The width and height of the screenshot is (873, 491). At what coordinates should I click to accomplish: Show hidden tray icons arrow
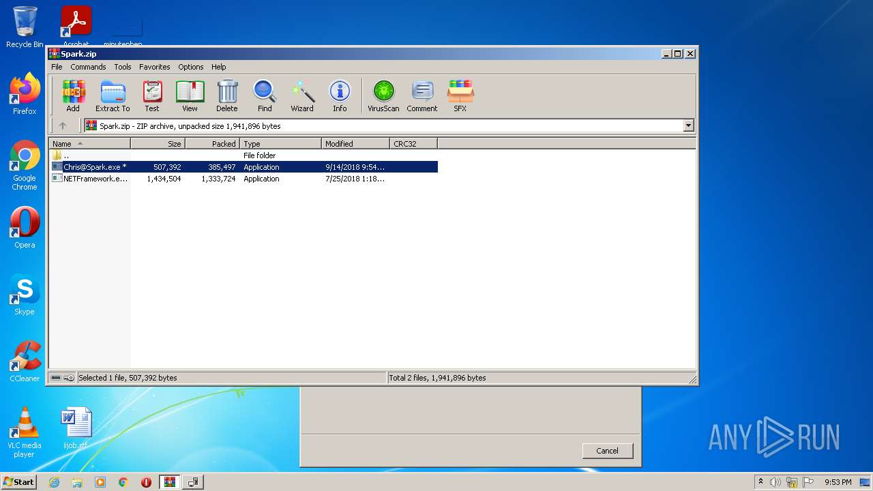pyautogui.click(x=760, y=482)
